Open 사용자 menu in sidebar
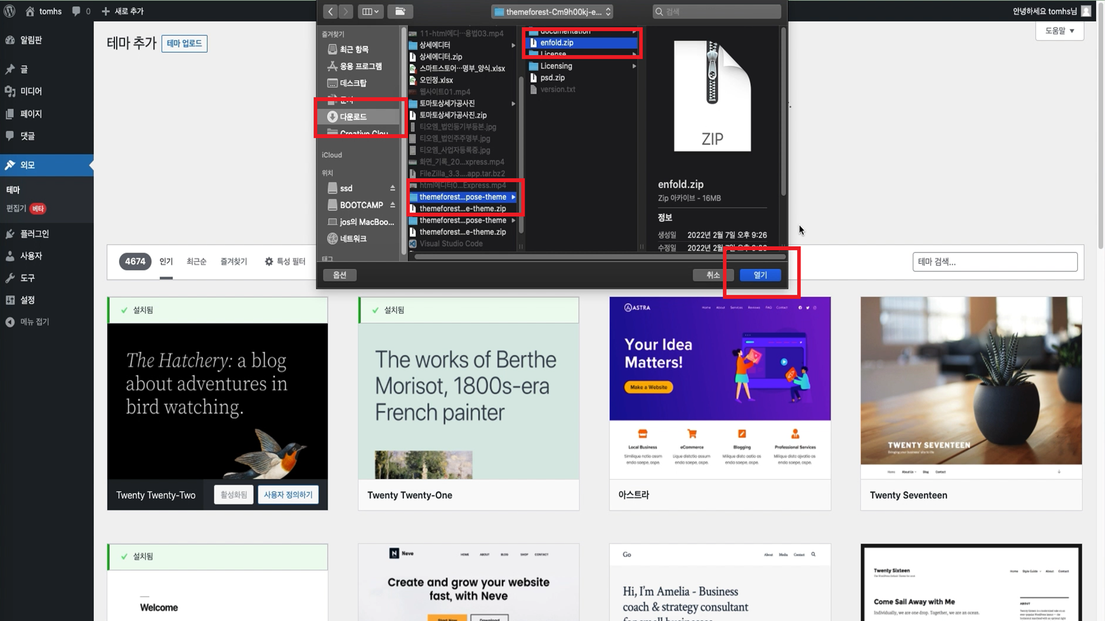The image size is (1105, 621). pos(47,256)
